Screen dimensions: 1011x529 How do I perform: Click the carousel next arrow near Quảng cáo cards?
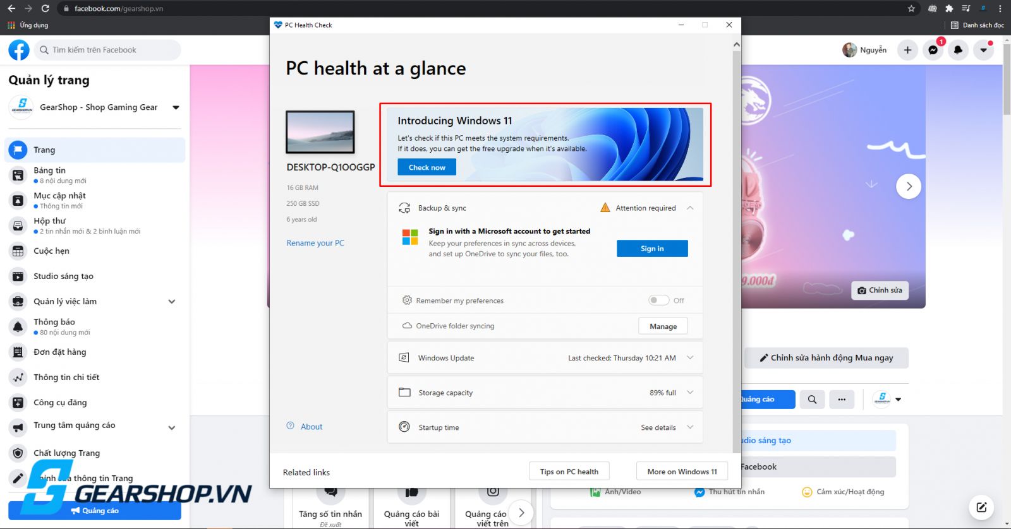coord(521,513)
